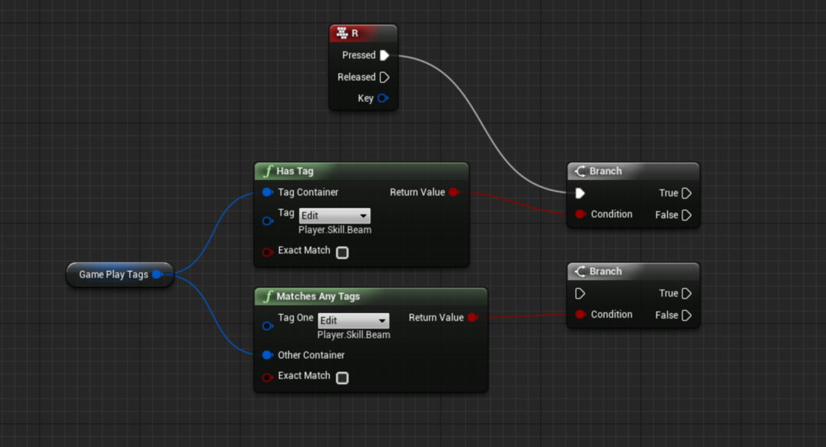The image size is (826, 447).
Task: Click Return Value pin on Matches Any Tags
Action: coord(473,317)
